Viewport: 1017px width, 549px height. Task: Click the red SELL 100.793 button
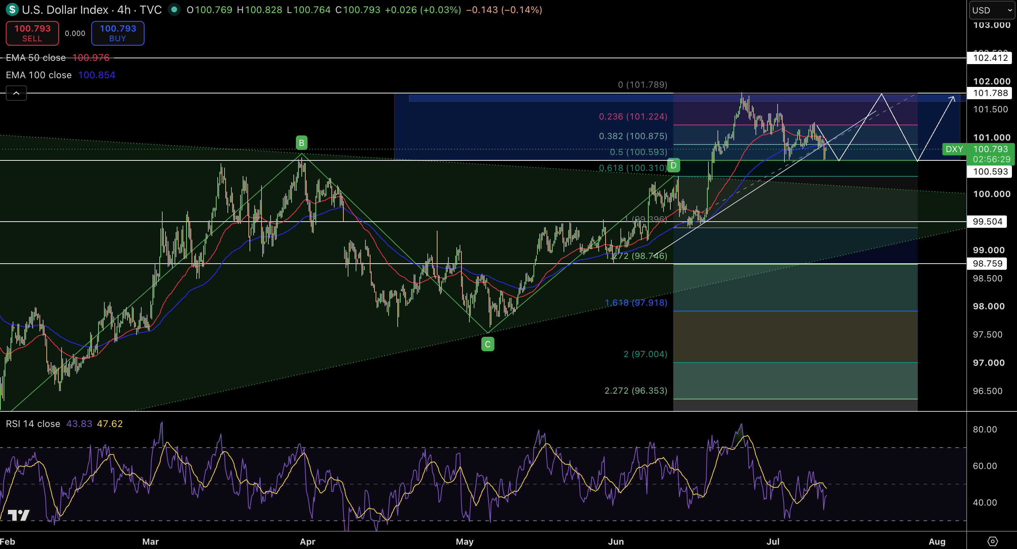coord(32,33)
